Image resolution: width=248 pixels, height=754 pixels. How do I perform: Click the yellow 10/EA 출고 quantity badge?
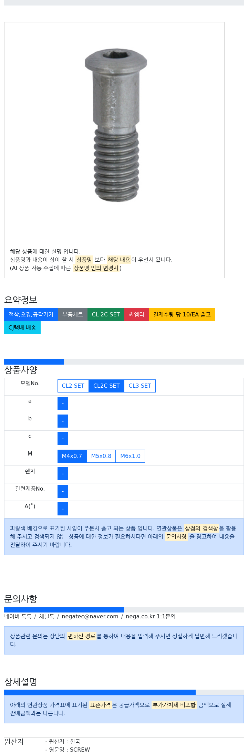[182, 314]
